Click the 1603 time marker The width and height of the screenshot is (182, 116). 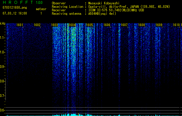coord(55,25)
